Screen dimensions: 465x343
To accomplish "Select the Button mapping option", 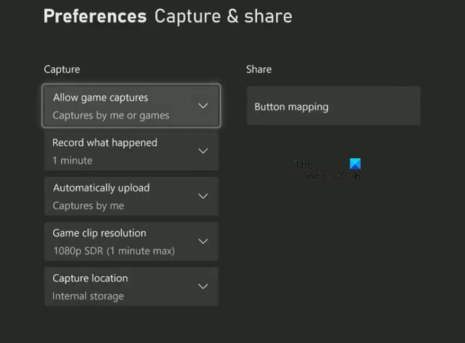I will pos(333,106).
